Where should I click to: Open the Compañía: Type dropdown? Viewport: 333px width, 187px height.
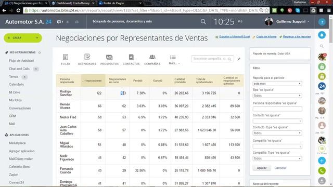point(277,158)
